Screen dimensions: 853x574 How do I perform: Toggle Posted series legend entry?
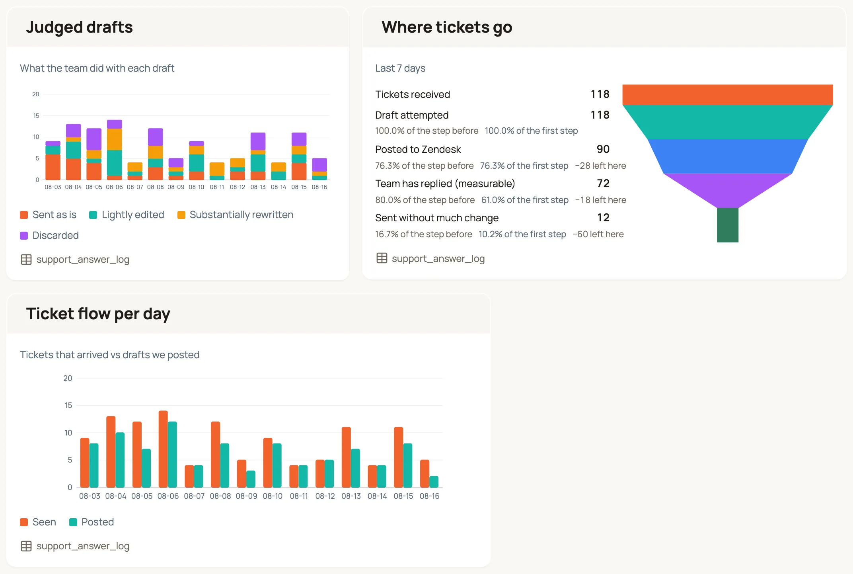92,522
